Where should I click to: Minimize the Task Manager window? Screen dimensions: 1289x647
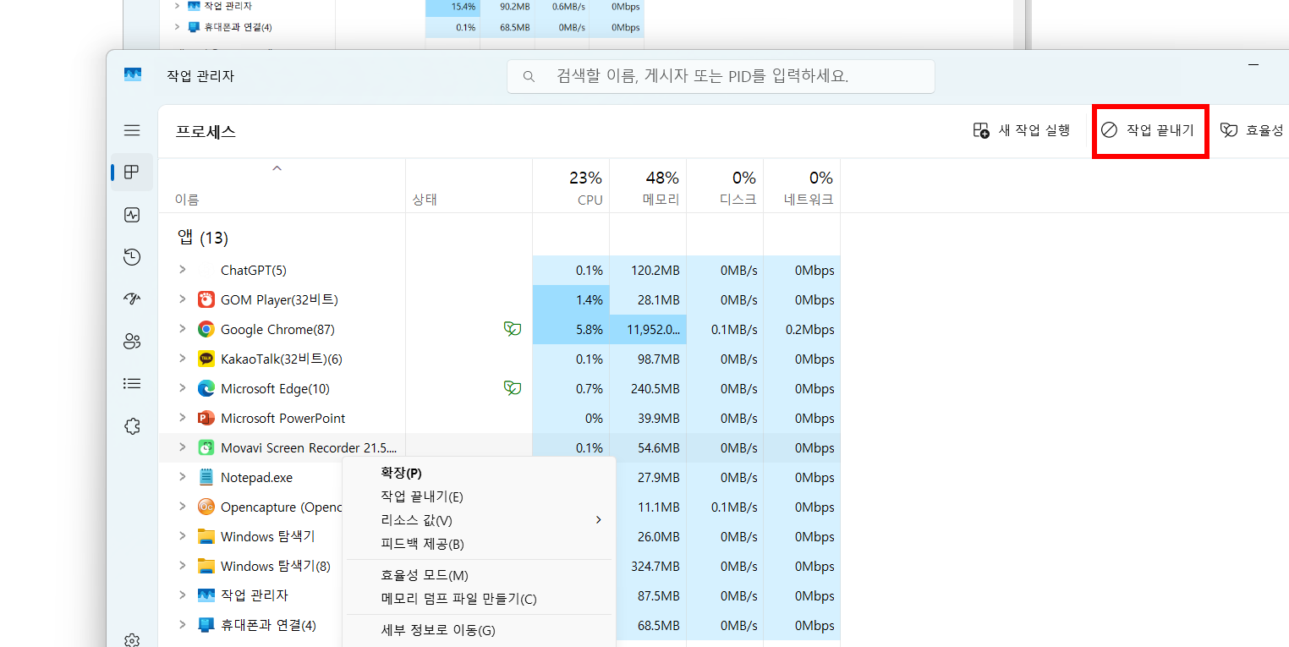pos(1253,64)
